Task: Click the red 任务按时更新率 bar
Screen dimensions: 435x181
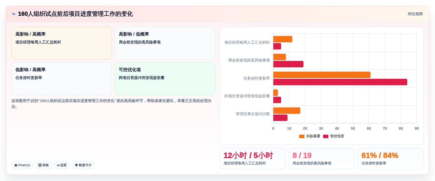Action: coord(340,82)
